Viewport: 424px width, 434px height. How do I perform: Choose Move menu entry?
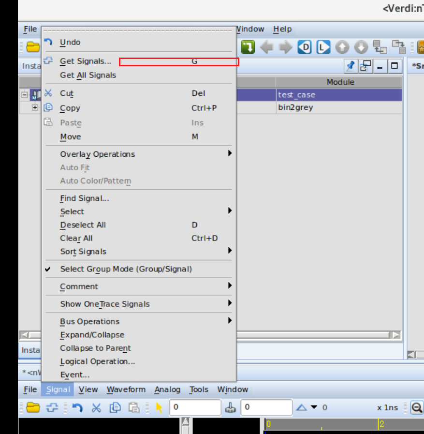139,137
